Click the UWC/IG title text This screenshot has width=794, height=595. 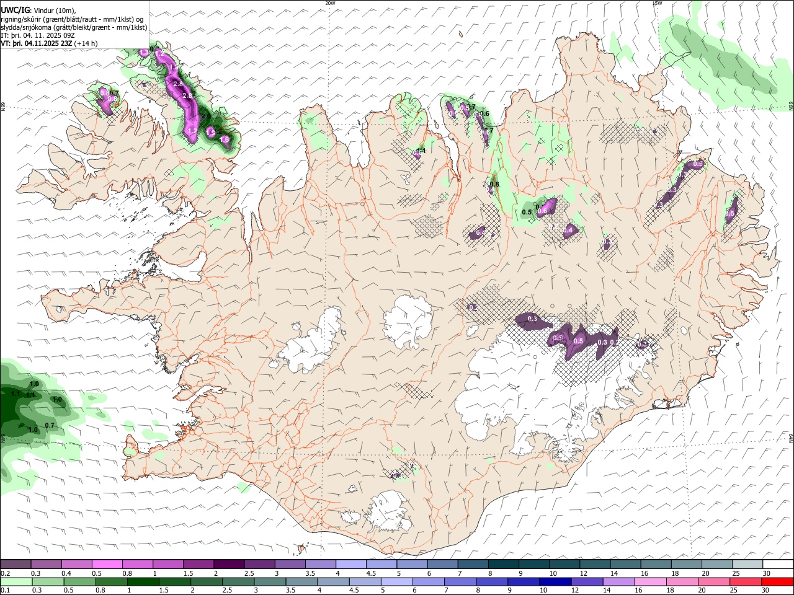[x=15, y=9]
